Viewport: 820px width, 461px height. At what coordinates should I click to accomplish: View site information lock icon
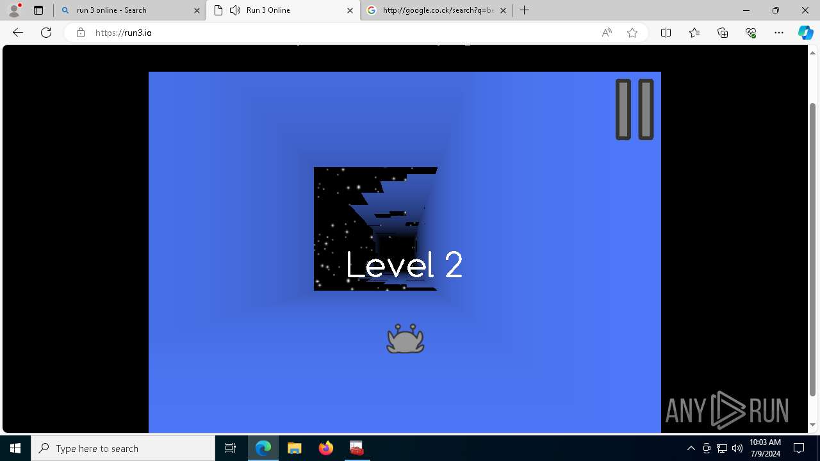point(81,33)
